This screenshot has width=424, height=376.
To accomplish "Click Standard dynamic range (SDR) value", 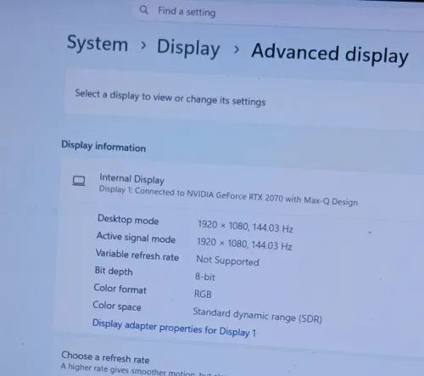I will tap(258, 315).
